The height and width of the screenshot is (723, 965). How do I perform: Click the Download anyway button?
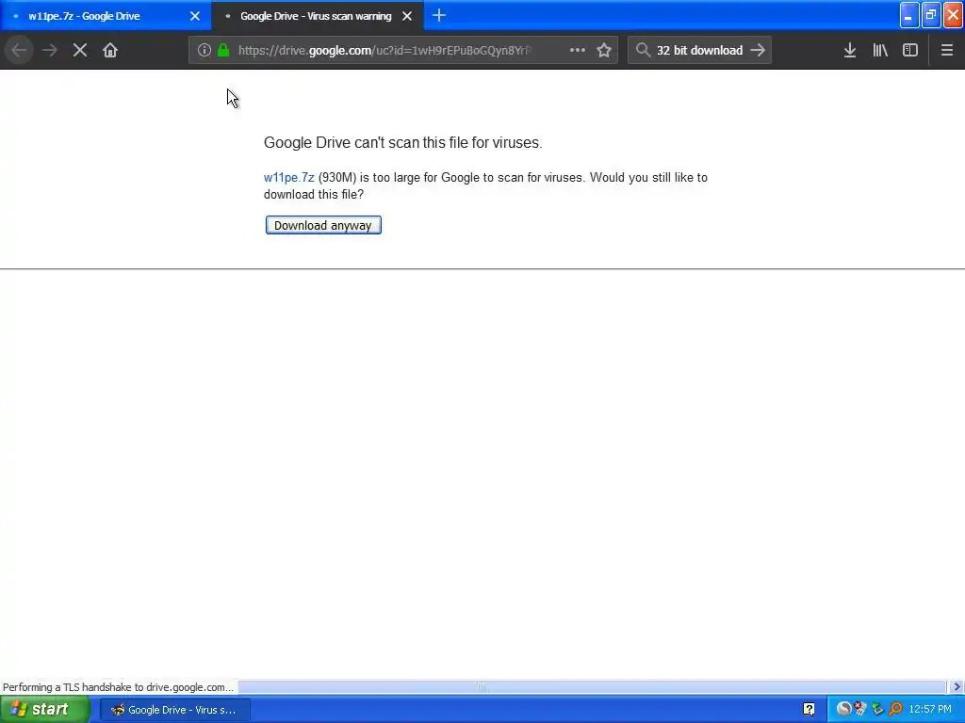[x=323, y=225]
